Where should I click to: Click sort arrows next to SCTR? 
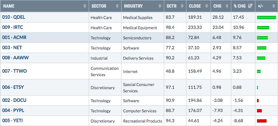[182, 6]
